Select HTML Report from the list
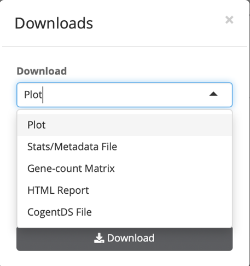Image resolution: width=250 pixels, height=266 pixels. pos(125,190)
